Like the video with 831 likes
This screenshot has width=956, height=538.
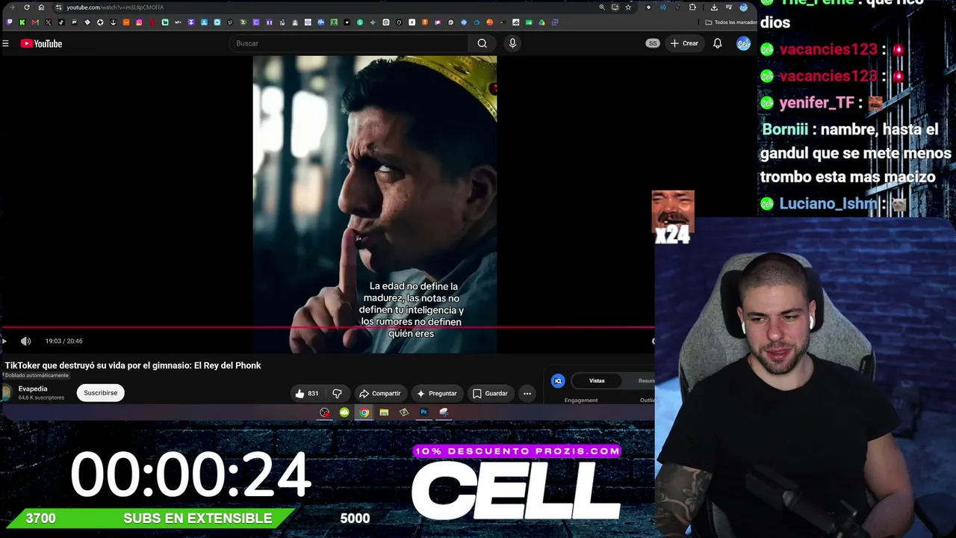(307, 393)
